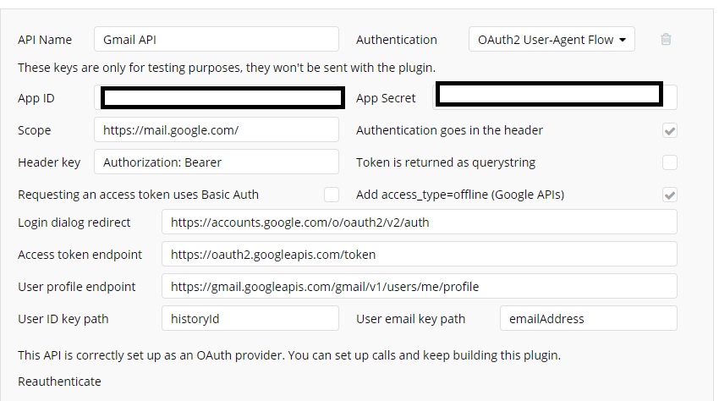Click the Login dialog redirect label
Viewport: 719px width, 401px height.
(74, 222)
